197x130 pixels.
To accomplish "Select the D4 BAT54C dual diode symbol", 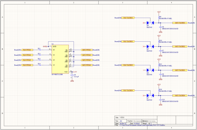I will 150,23.
